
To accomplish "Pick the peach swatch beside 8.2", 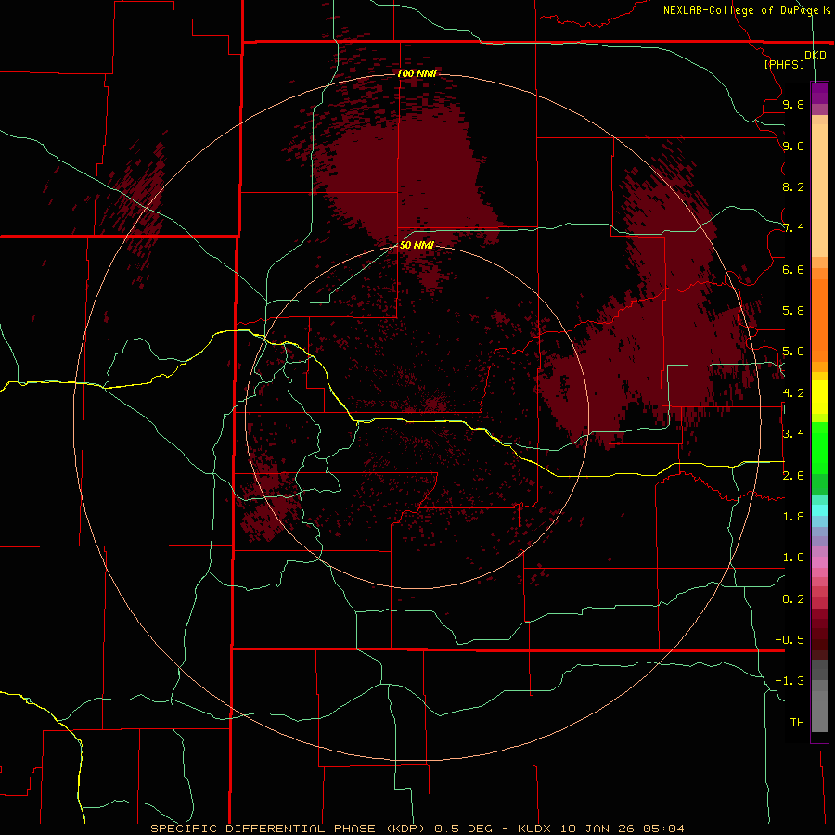I will click(x=819, y=190).
